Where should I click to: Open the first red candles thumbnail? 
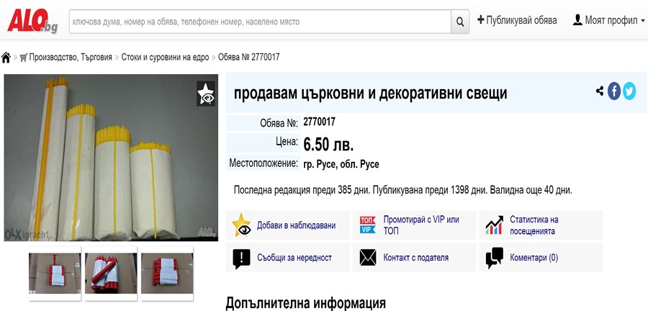[54, 274]
